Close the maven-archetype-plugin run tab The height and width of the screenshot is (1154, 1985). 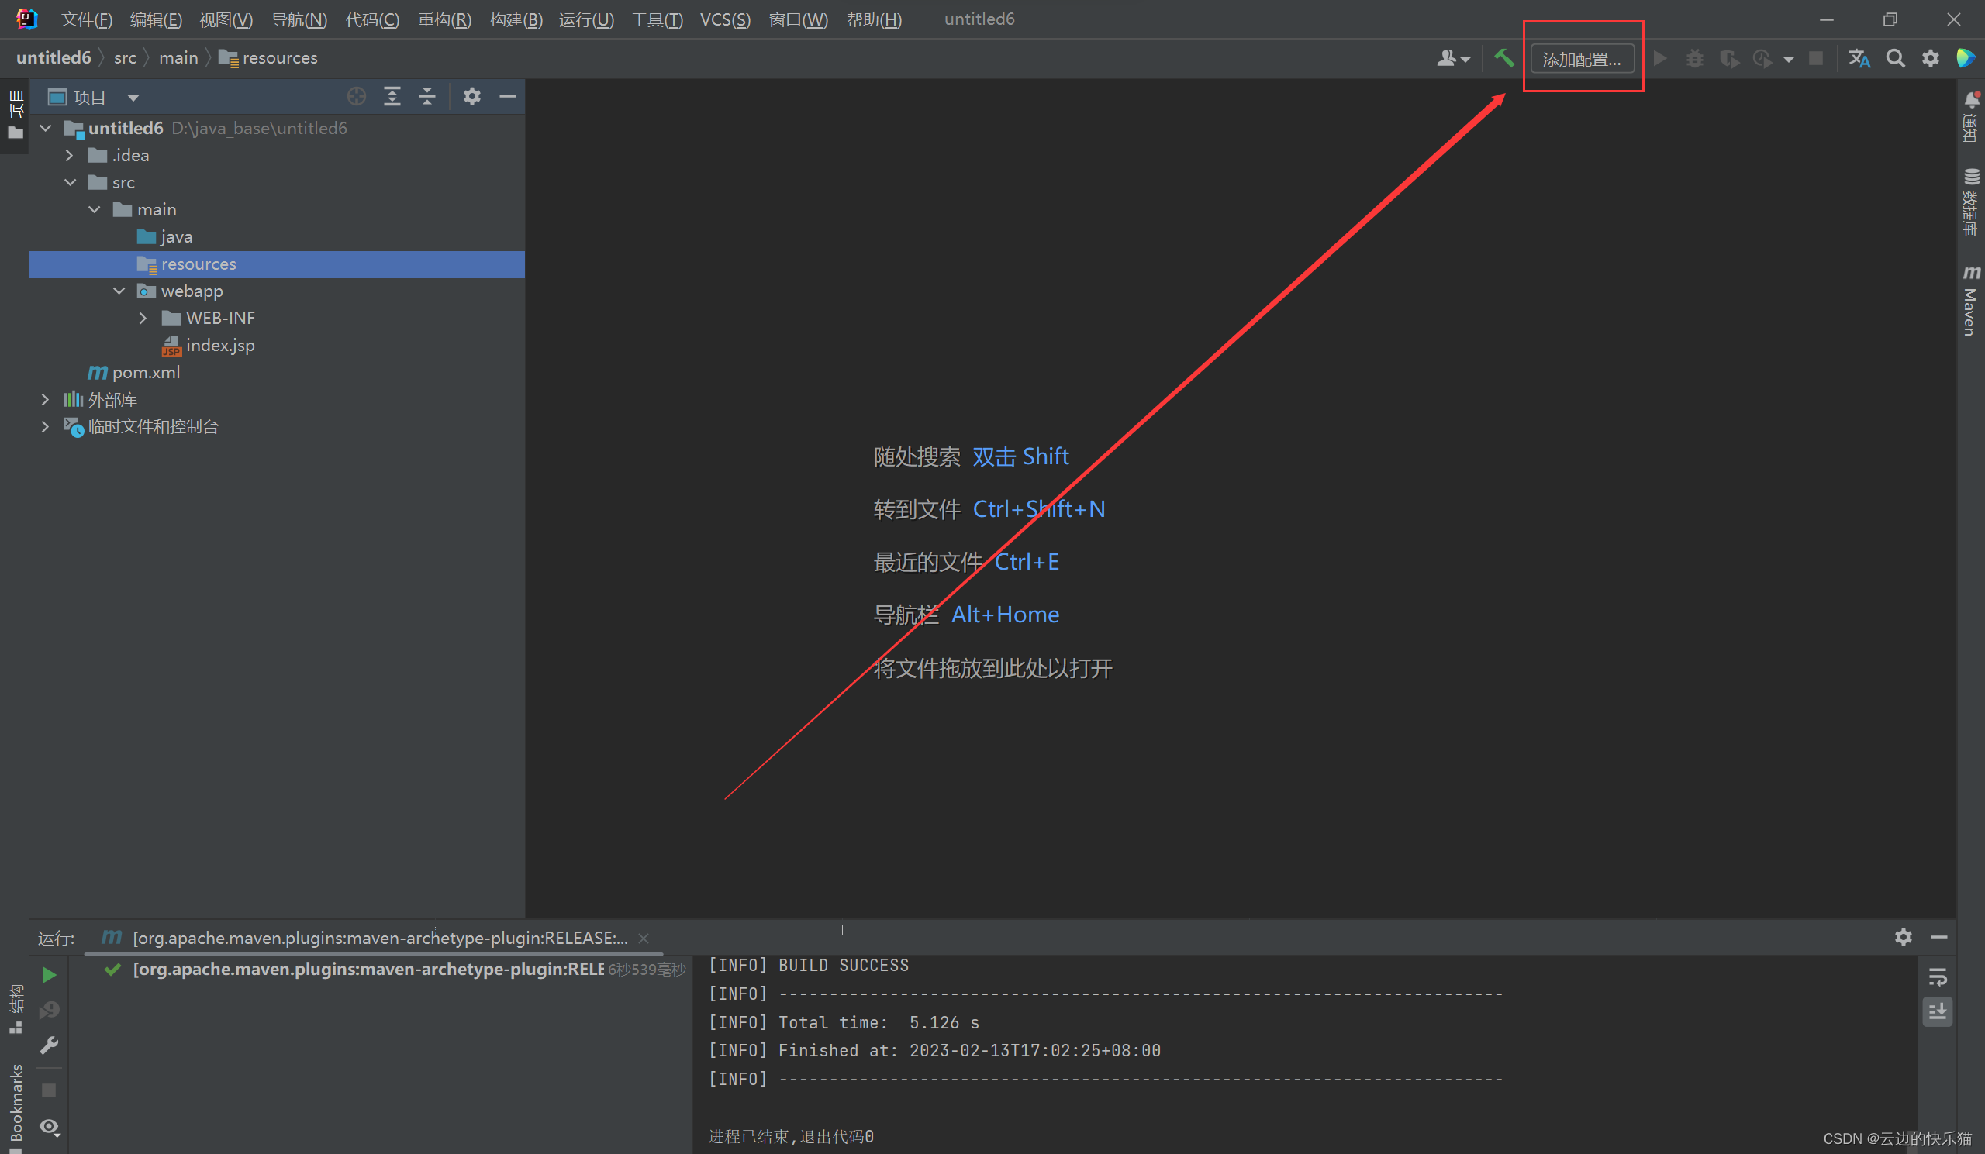point(644,938)
